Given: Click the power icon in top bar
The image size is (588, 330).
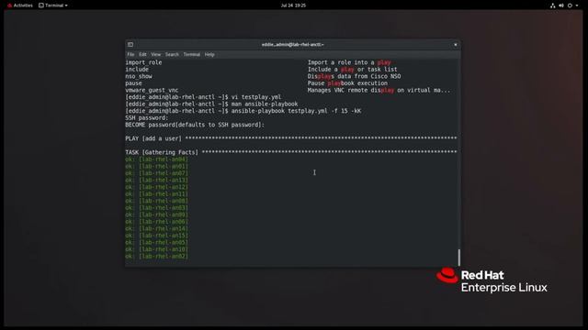Looking at the screenshot, I should point(570,5).
